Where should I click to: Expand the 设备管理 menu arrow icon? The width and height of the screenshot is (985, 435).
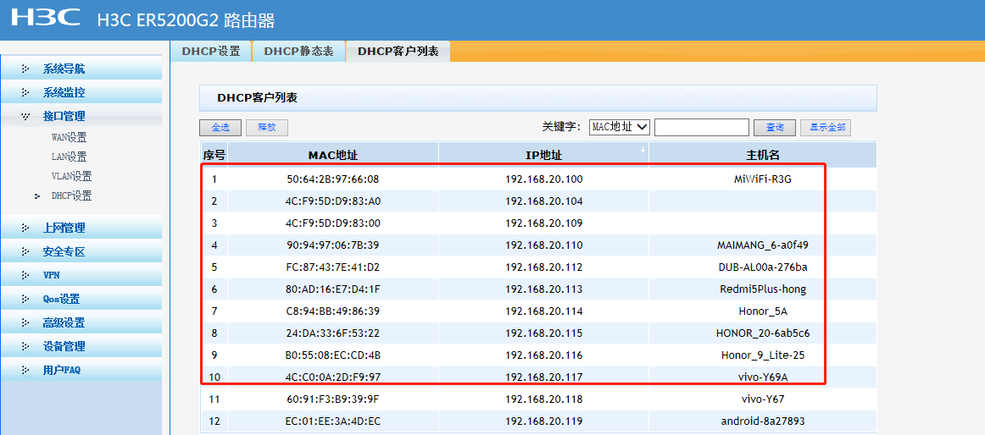pyautogui.click(x=25, y=346)
